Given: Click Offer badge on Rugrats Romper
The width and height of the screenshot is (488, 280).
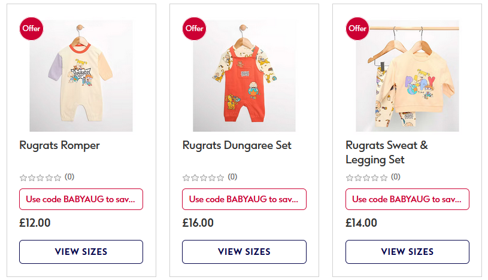Looking at the screenshot, I should [31, 28].
